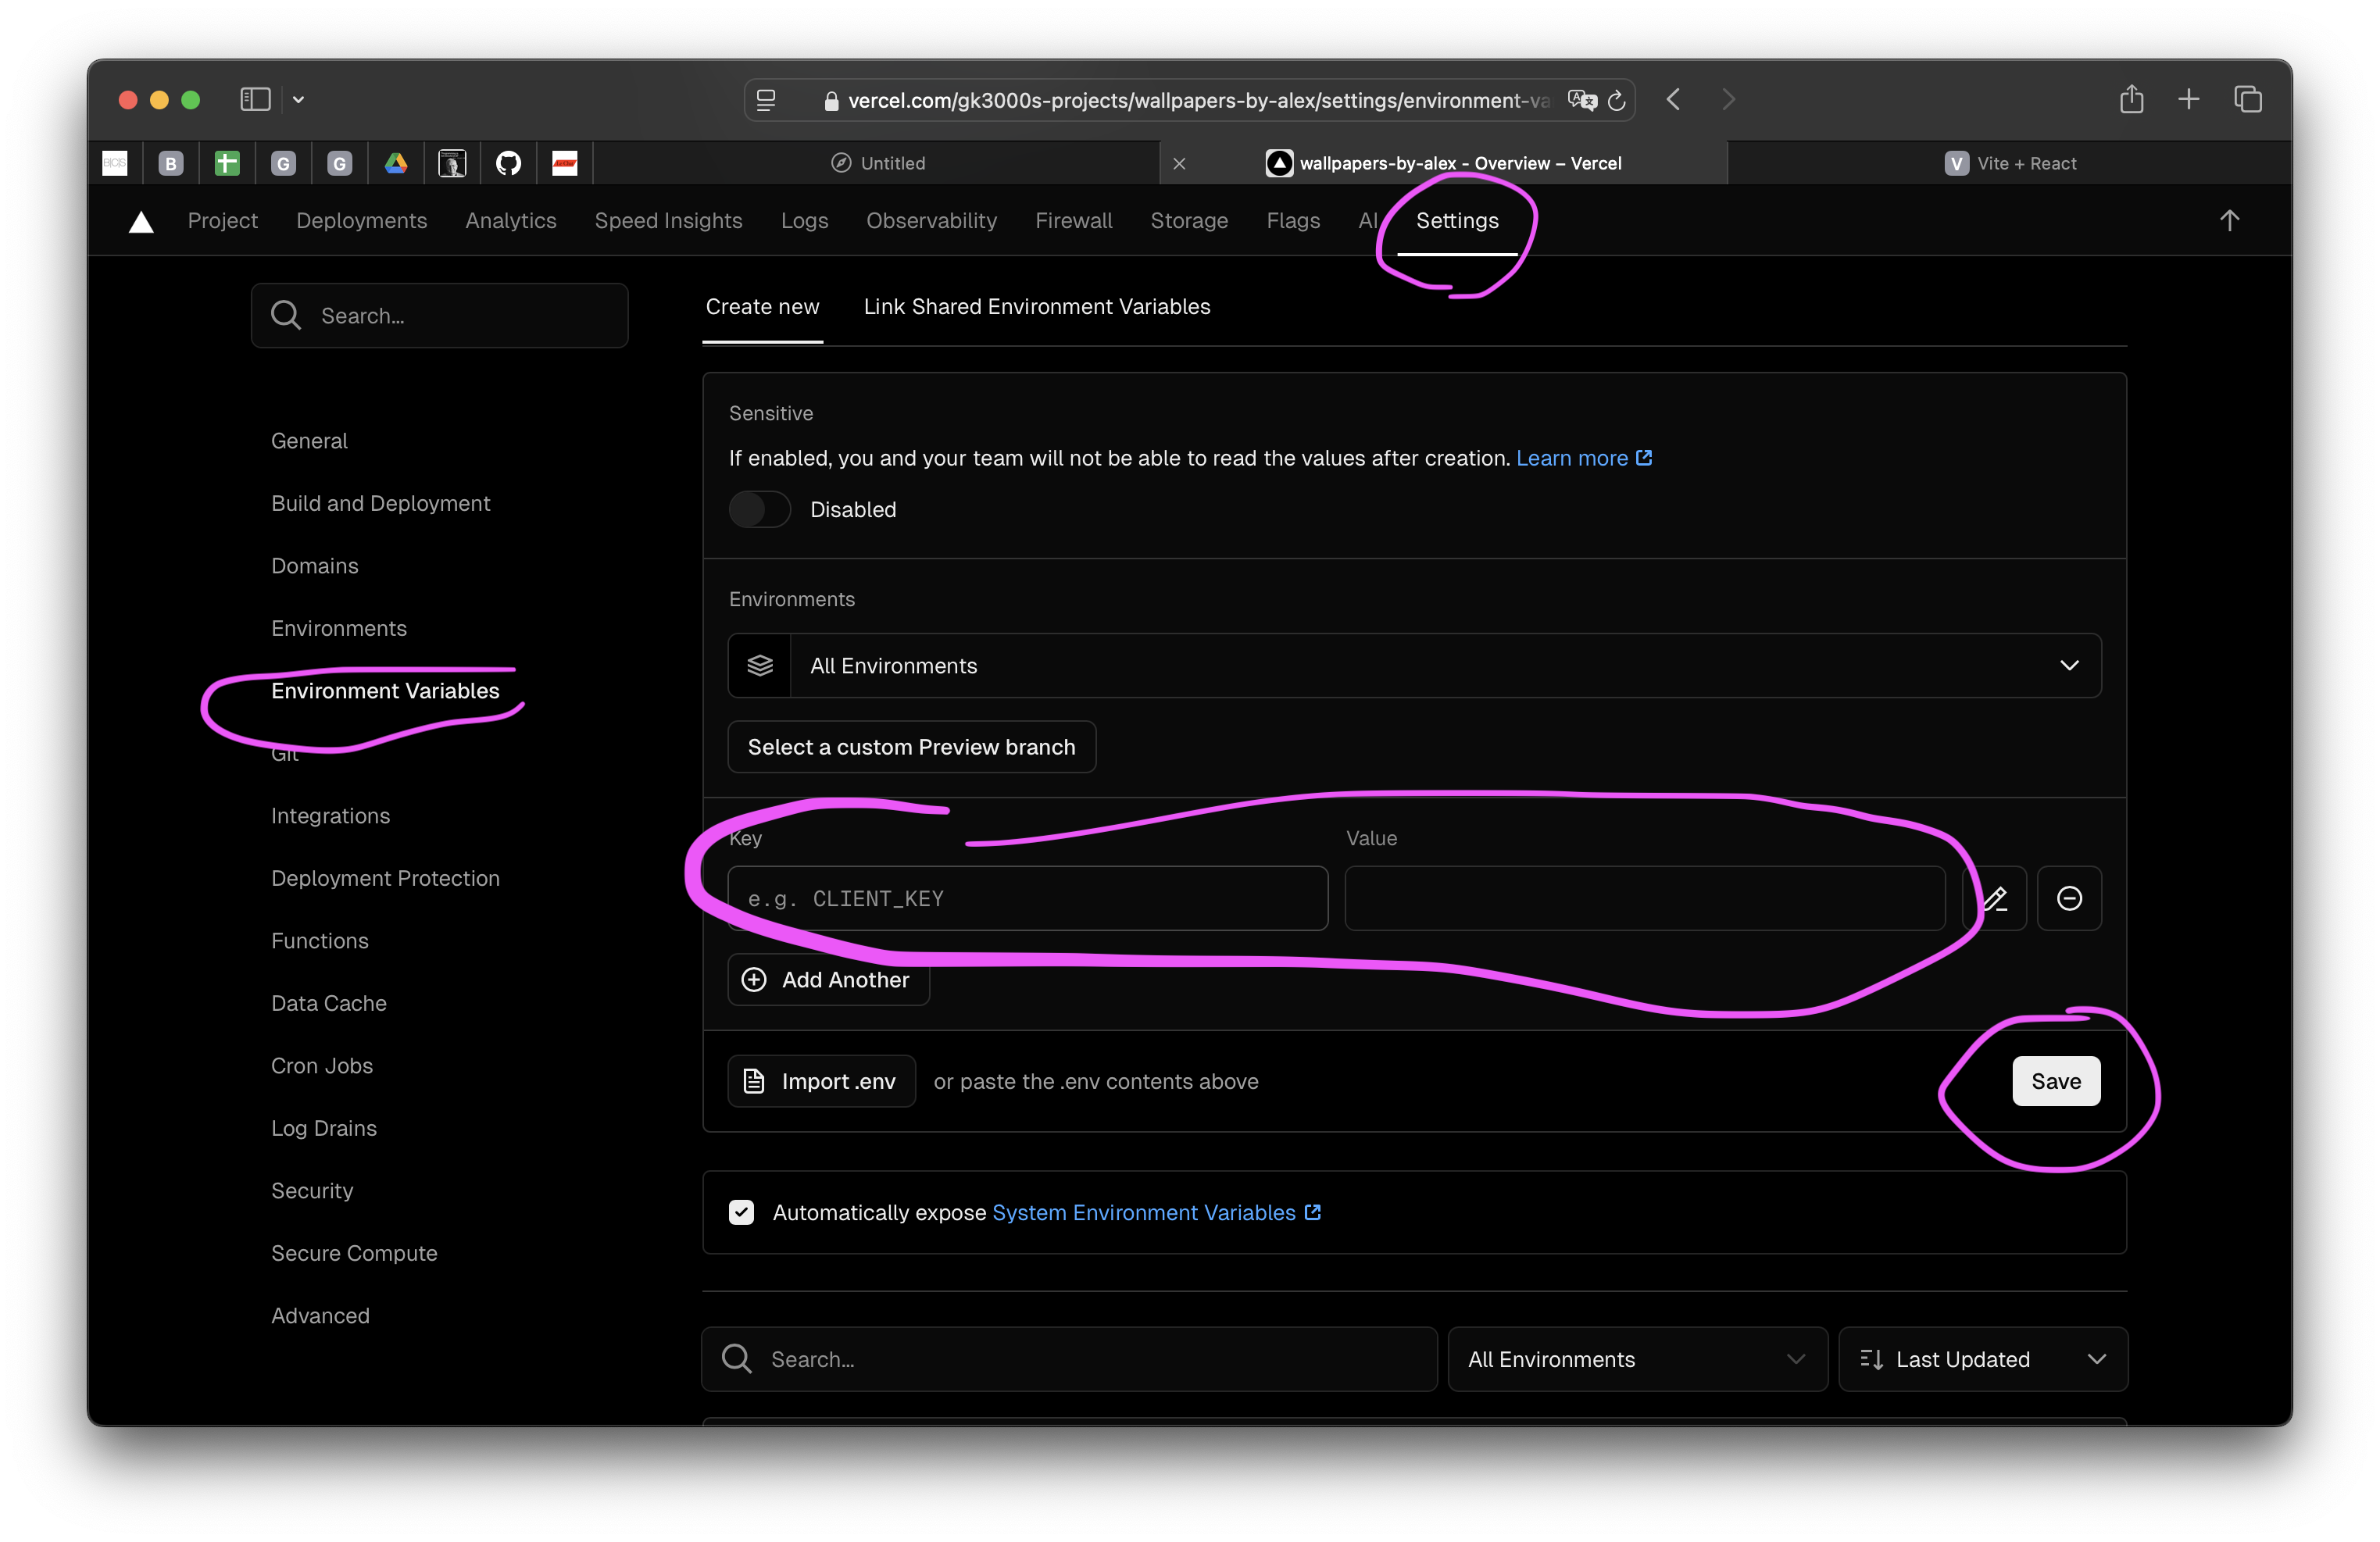Image resolution: width=2380 pixels, height=1542 pixels.
Task: Open the sidebar options chevron
Action: [x=298, y=99]
